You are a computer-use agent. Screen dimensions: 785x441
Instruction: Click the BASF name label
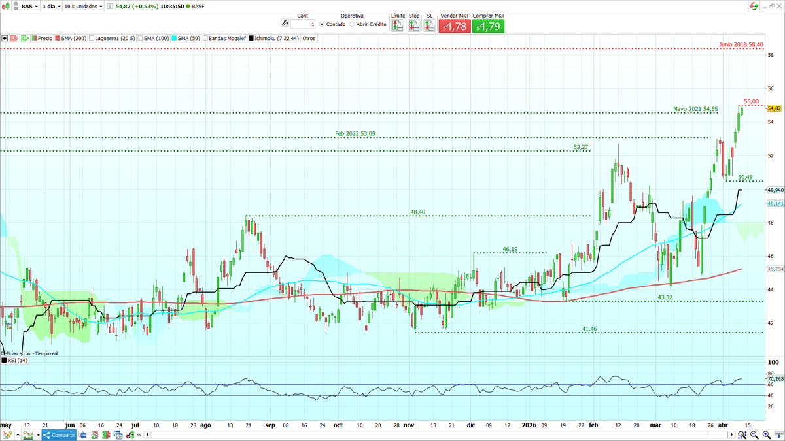point(198,7)
